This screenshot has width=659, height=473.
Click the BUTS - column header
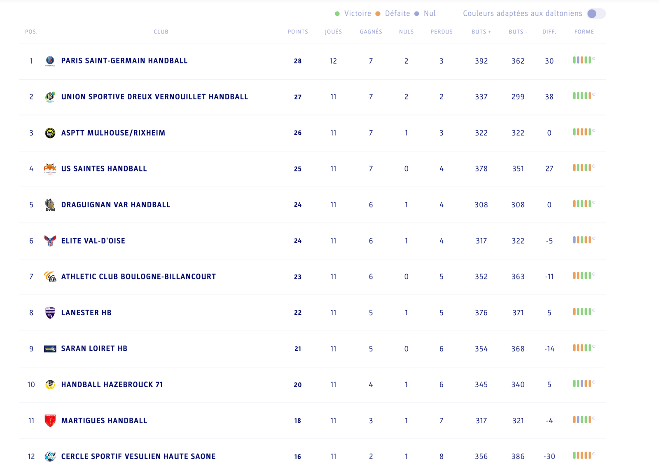pos(518,32)
